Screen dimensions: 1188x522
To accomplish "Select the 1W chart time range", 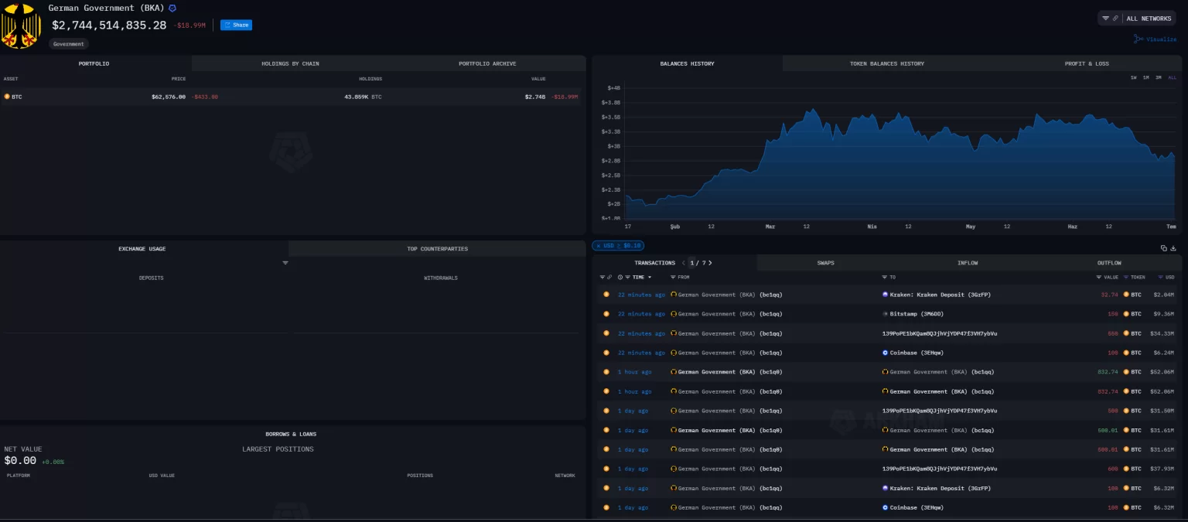I will pyautogui.click(x=1133, y=77).
